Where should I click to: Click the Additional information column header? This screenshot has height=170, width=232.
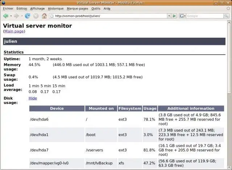(x=191, y=108)
